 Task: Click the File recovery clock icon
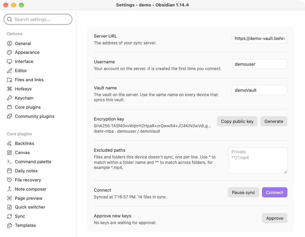point(9,180)
